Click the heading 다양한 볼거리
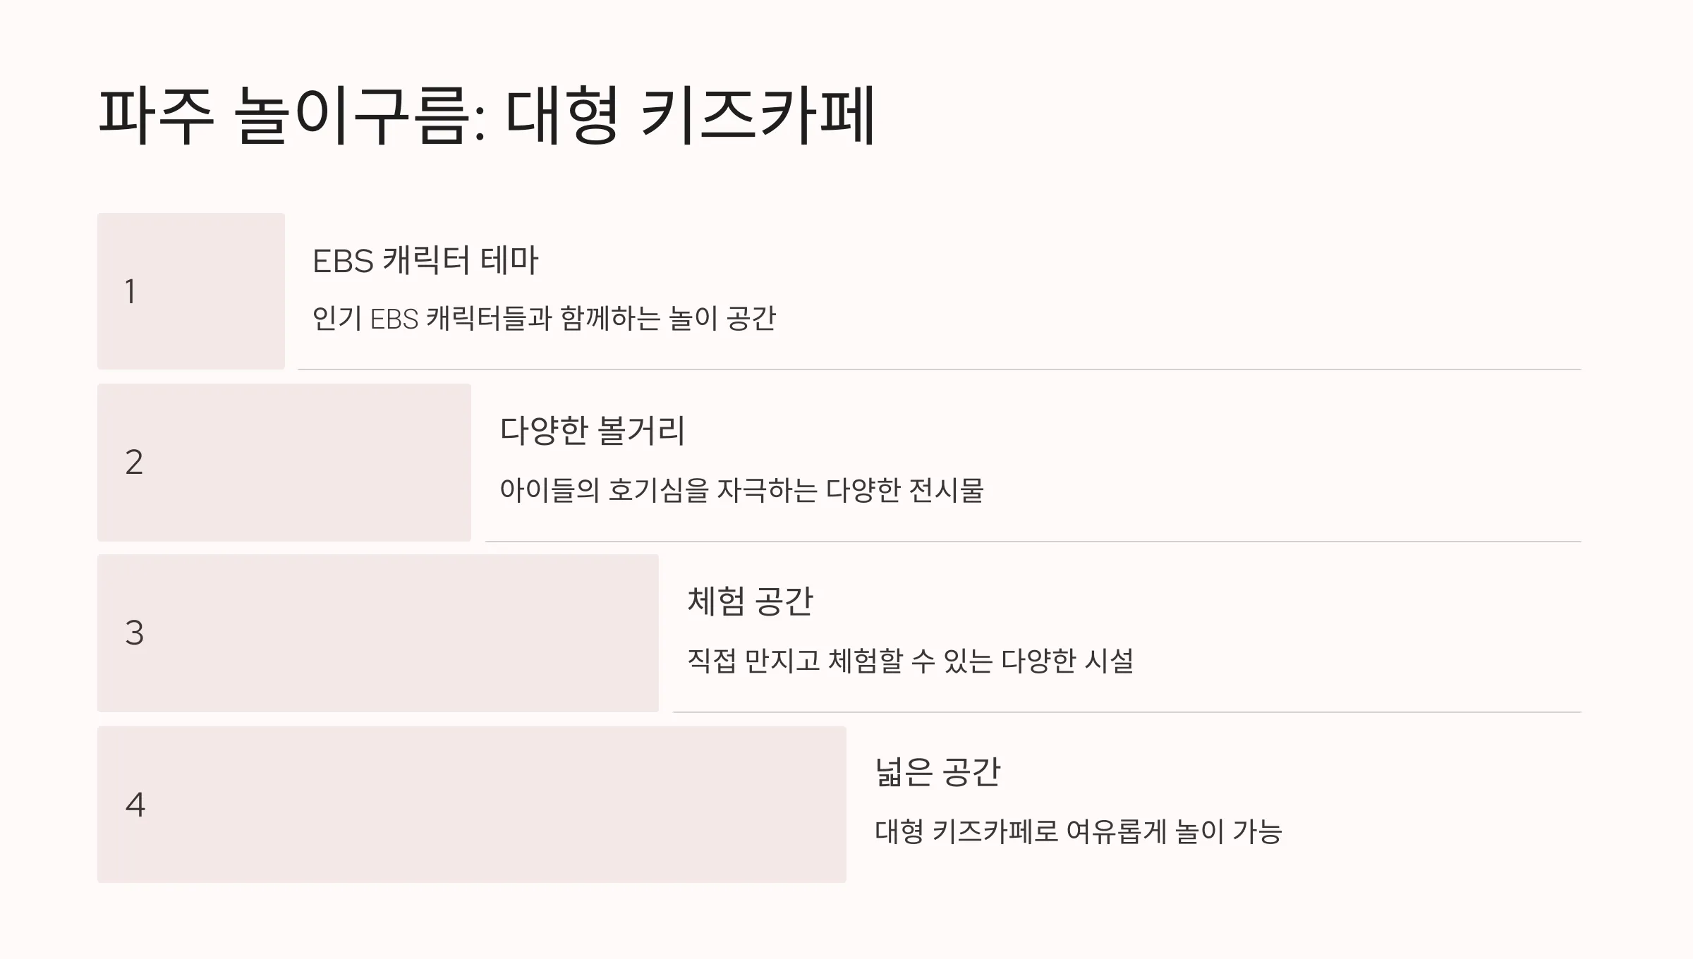Screen dimensions: 1693x959 [593, 430]
